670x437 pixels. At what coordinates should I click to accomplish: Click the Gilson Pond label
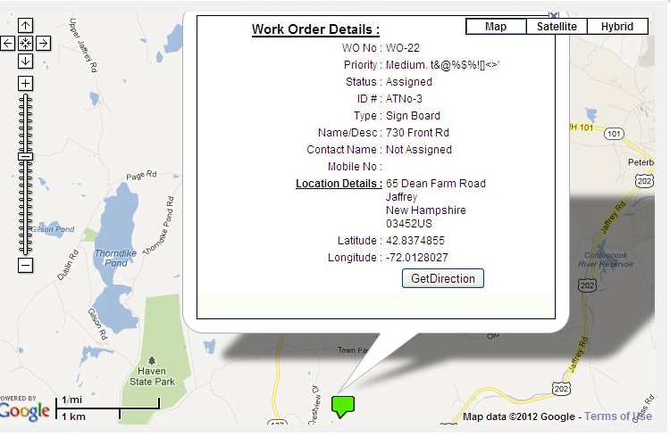pos(53,229)
